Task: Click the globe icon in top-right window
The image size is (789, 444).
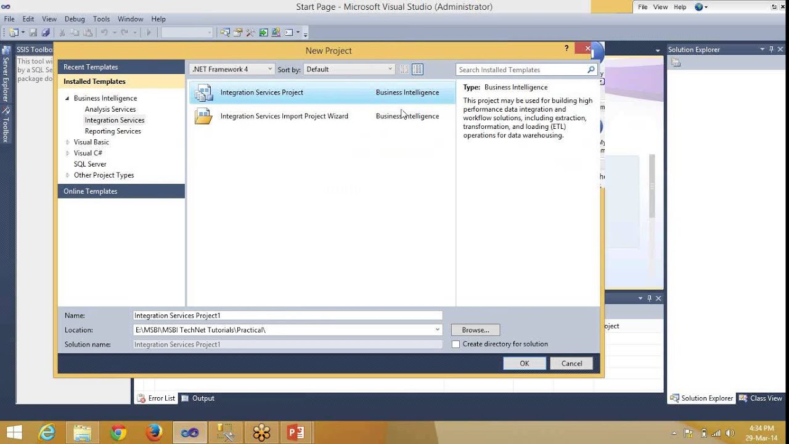Action: [698, 7]
